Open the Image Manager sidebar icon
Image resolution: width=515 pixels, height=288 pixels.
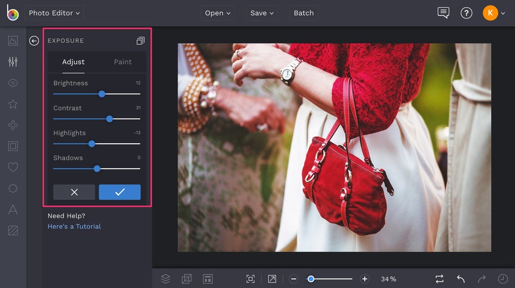13,41
